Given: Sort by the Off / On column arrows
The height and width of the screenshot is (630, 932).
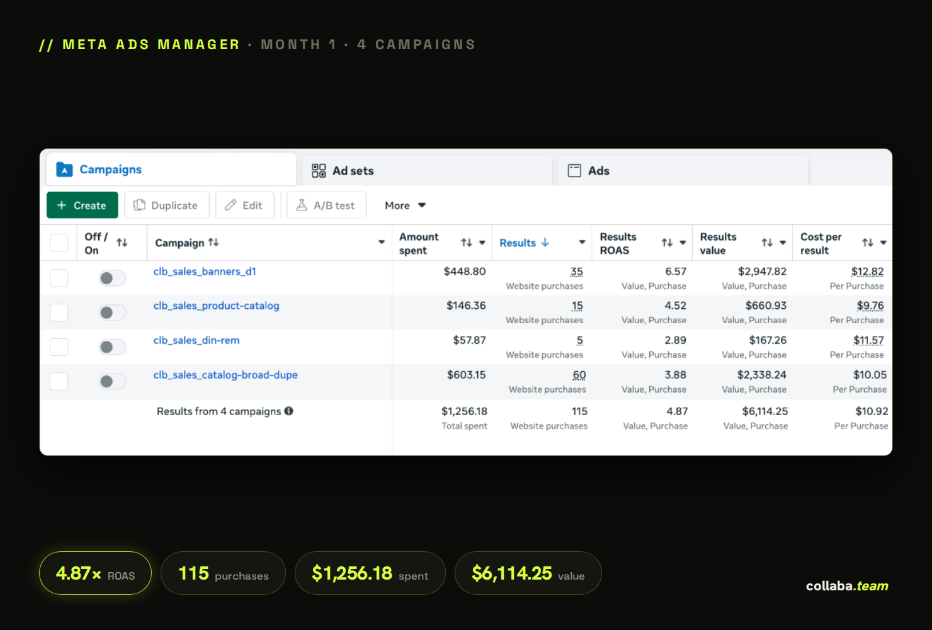Looking at the screenshot, I should [122, 243].
